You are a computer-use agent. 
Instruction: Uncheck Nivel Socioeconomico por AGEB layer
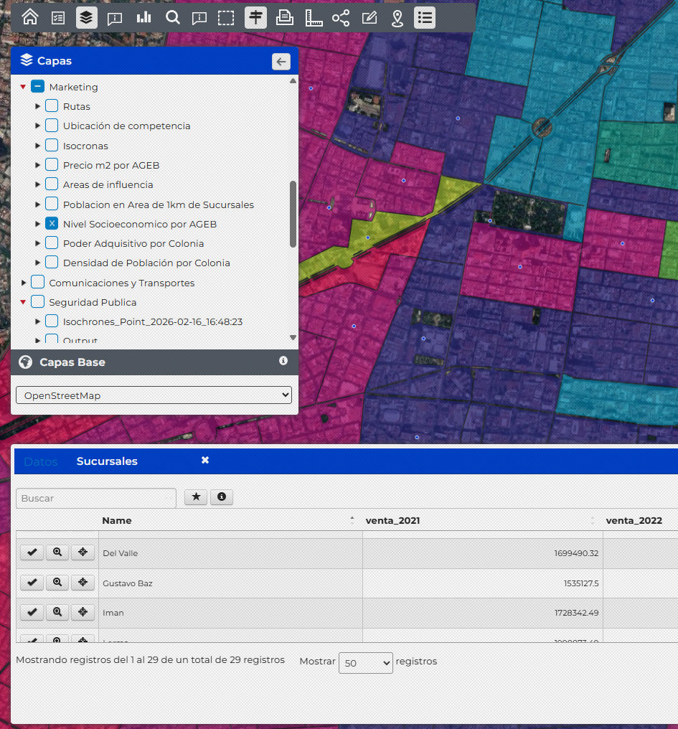tap(52, 224)
